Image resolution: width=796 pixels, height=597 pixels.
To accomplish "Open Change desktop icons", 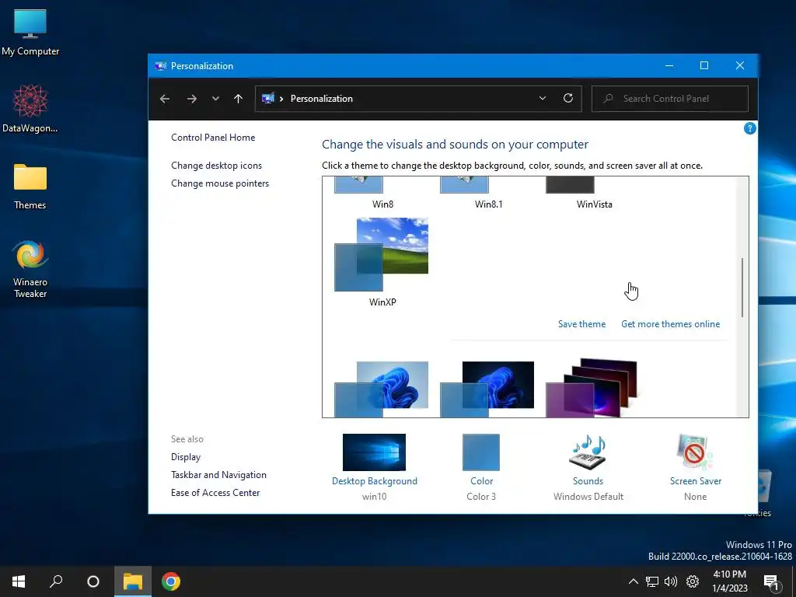I will tap(216, 165).
